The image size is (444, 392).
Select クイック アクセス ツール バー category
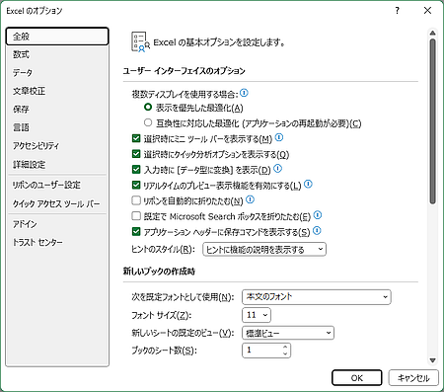pyautogui.click(x=57, y=203)
